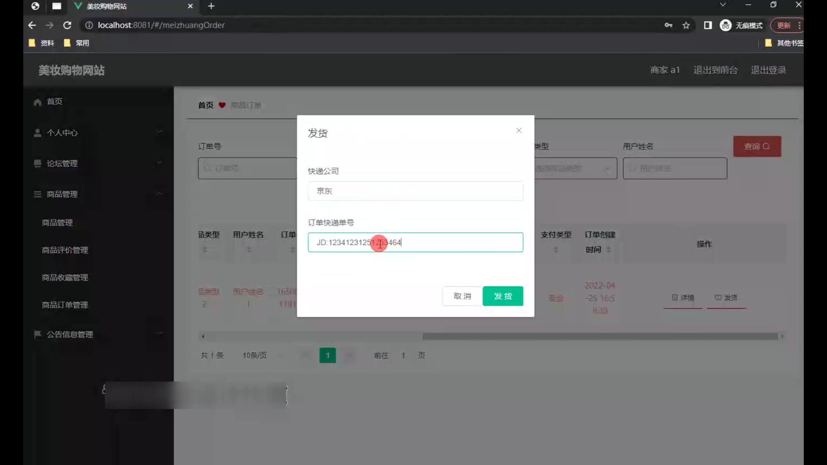Viewport: 827px width, 465px height.
Task: Open the 资料 bookmarks folder
Action: [x=42, y=43]
